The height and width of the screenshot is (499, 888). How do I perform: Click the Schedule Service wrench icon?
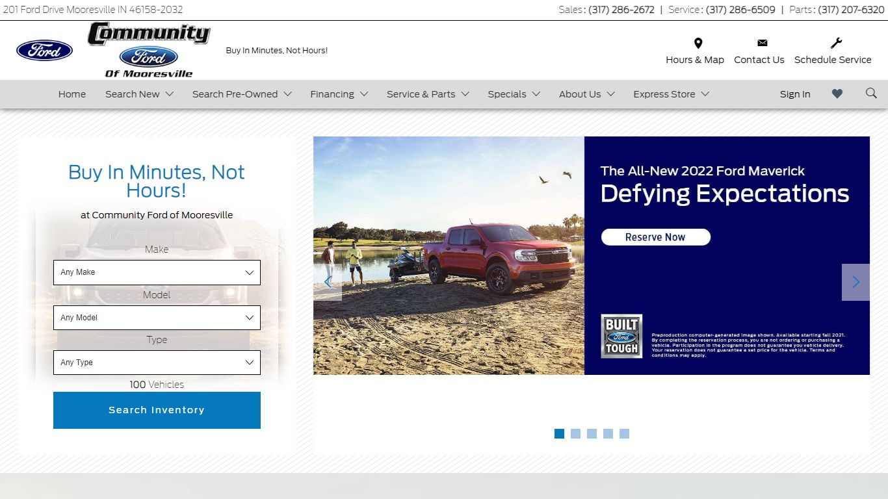point(836,44)
